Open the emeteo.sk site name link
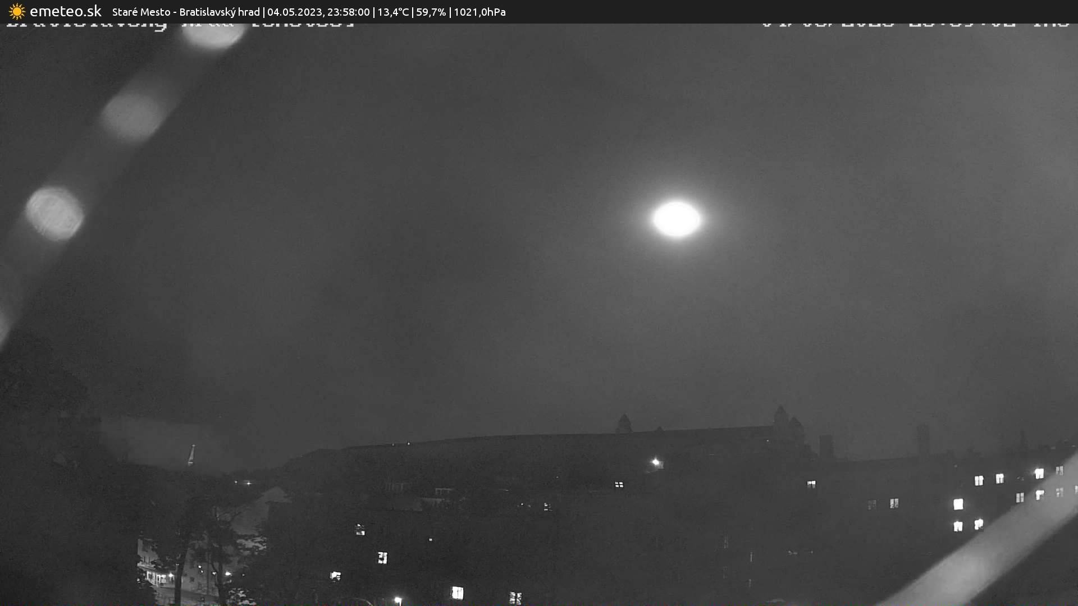Viewport: 1078px width, 606px height. pos(65,12)
